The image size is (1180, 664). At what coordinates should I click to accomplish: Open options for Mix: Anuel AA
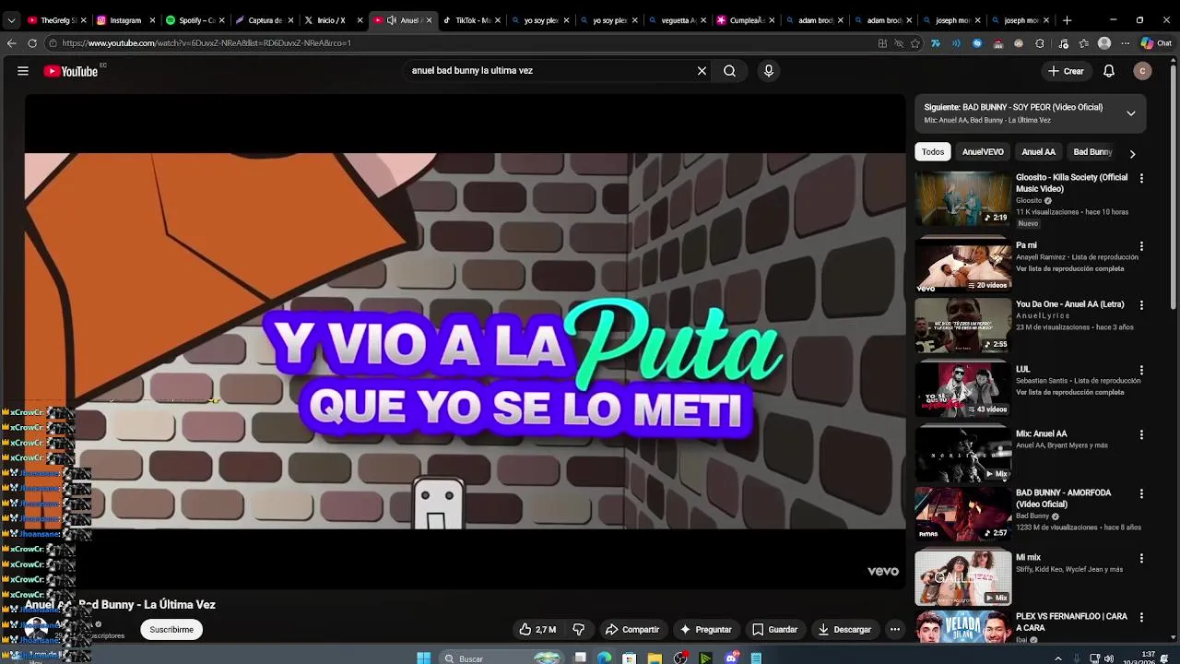[x=1141, y=434]
